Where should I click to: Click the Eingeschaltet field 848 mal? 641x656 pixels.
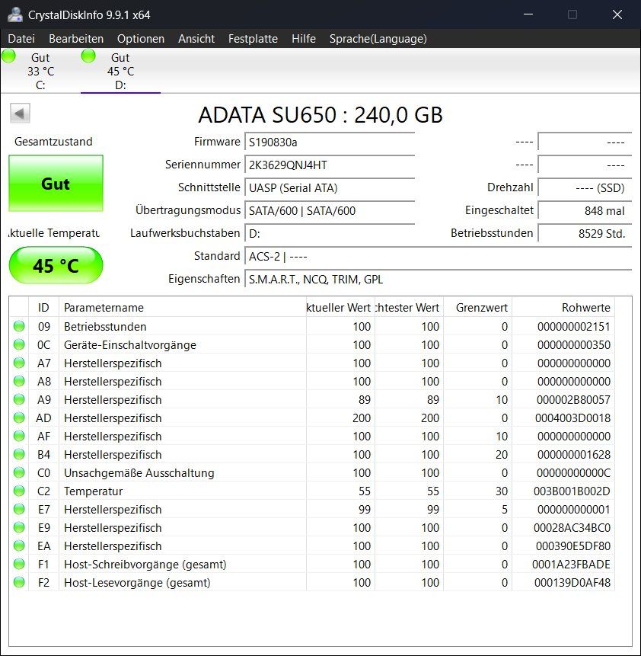(585, 210)
